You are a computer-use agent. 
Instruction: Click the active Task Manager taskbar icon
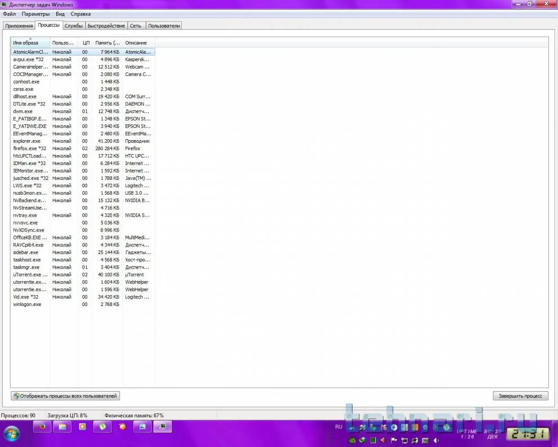point(162,426)
